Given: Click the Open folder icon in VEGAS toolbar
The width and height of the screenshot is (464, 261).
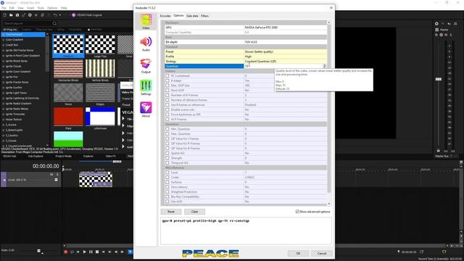Looking at the screenshot, I should pos(11,15).
